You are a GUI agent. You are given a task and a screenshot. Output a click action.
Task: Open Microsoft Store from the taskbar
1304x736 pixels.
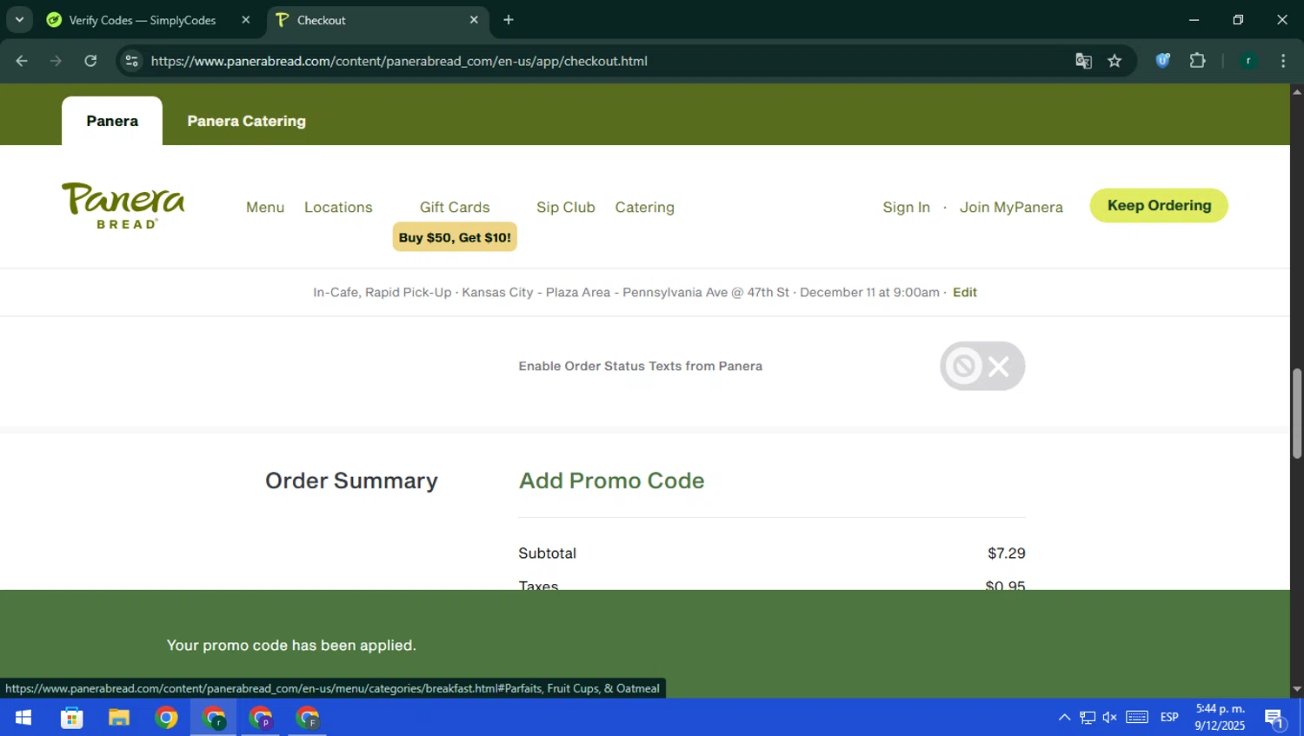point(71,718)
